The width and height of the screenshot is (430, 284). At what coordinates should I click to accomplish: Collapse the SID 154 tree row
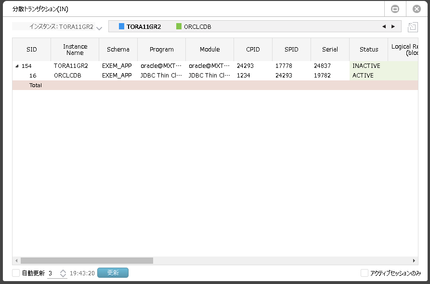coord(17,66)
